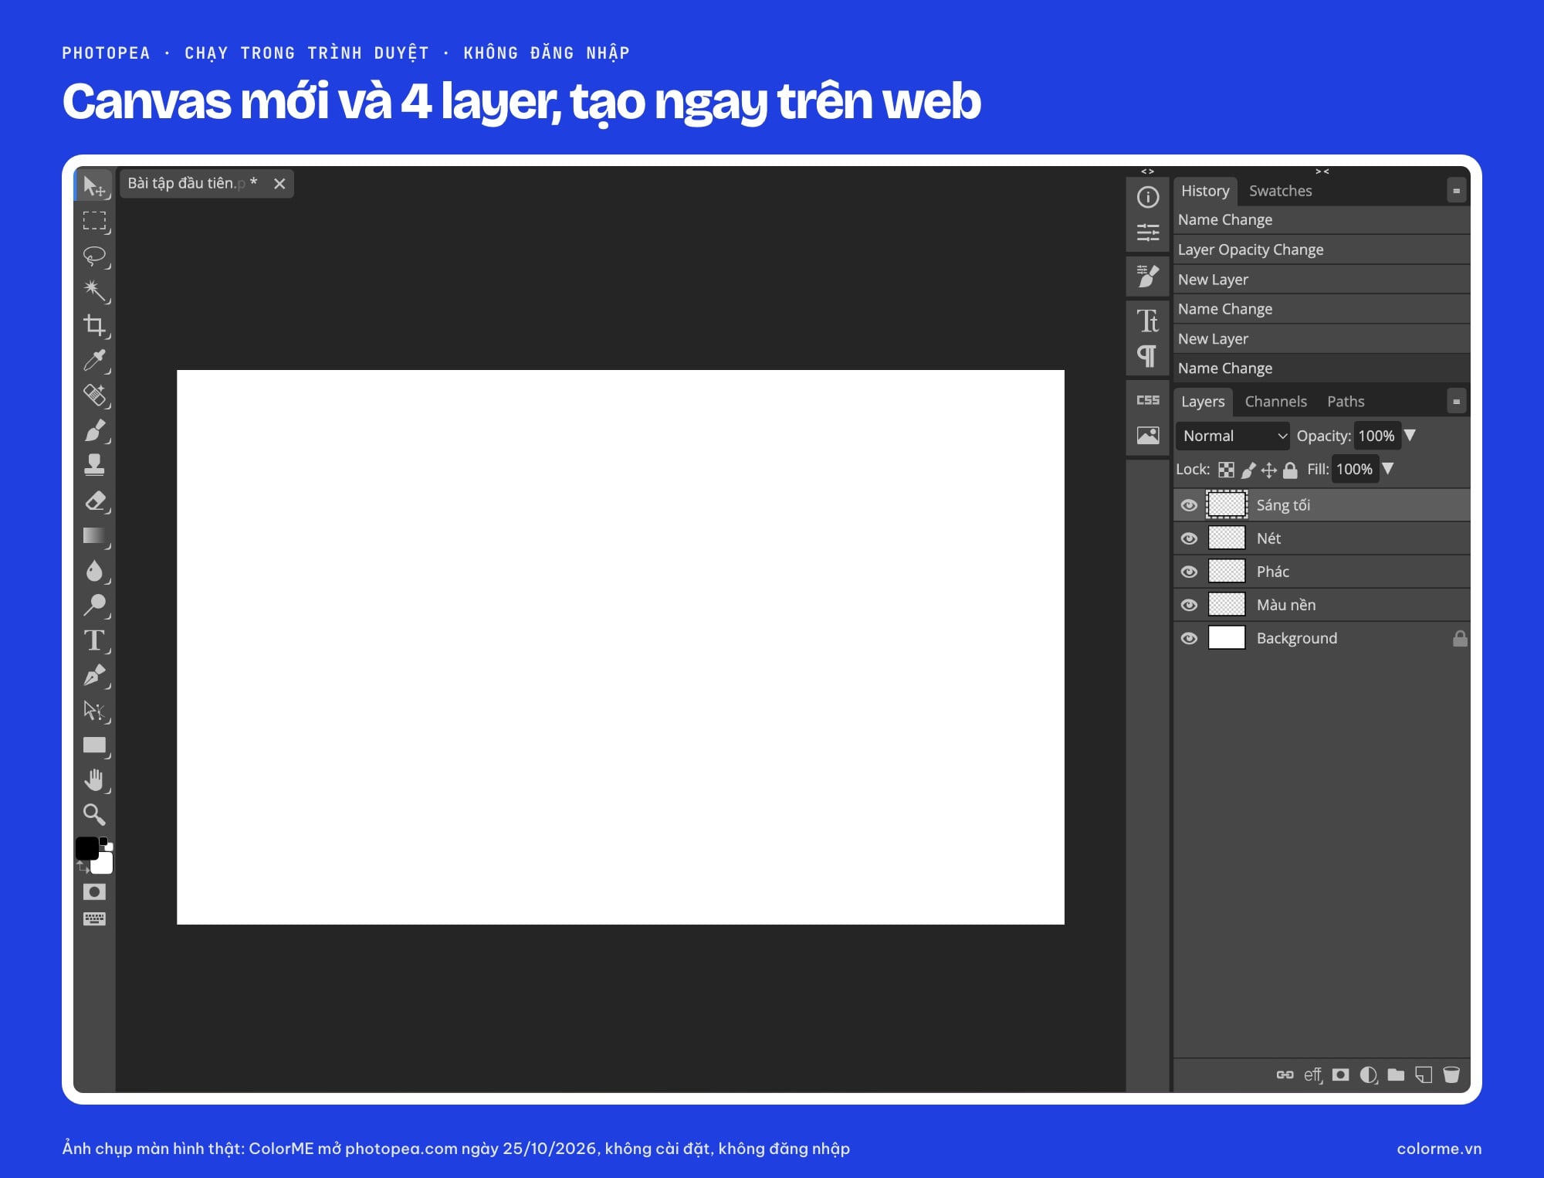This screenshot has height=1178, width=1544.
Task: Close the Bài tập đầu tiên document
Action: 279,184
